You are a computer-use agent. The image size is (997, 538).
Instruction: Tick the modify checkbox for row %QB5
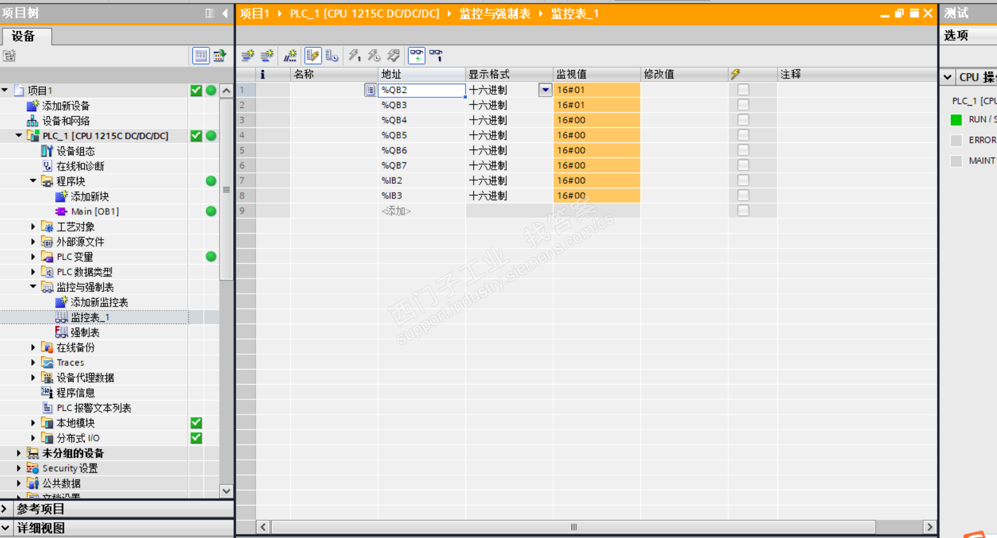pos(743,135)
